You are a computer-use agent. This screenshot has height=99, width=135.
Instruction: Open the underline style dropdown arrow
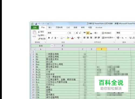pos(58,38)
